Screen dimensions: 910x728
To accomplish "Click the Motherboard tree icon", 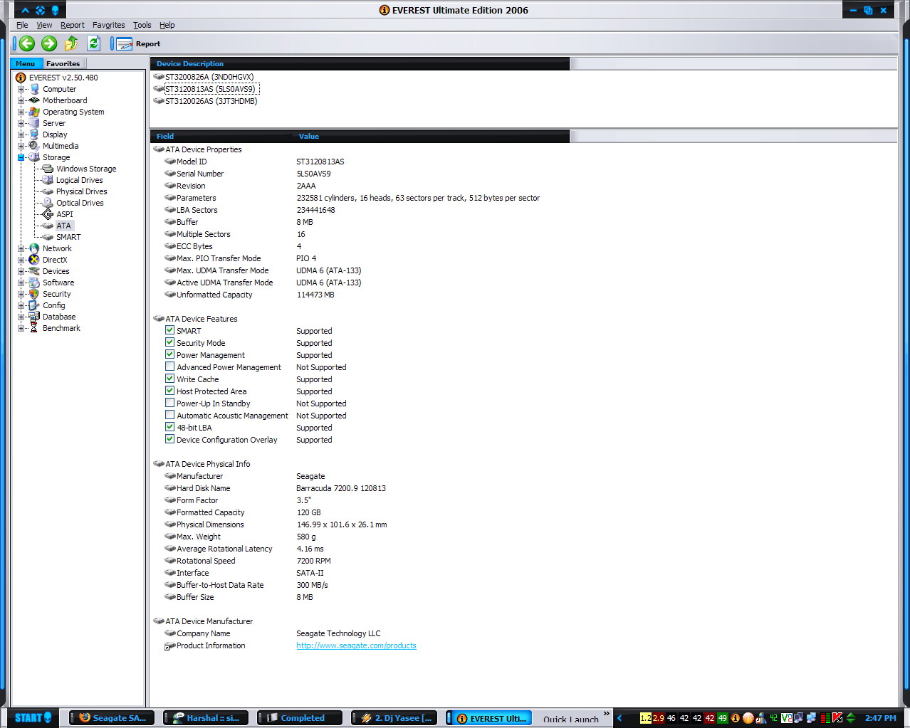I will [34, 100].
